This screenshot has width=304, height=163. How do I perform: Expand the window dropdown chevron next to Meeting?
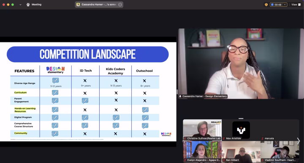click(20, 5)
